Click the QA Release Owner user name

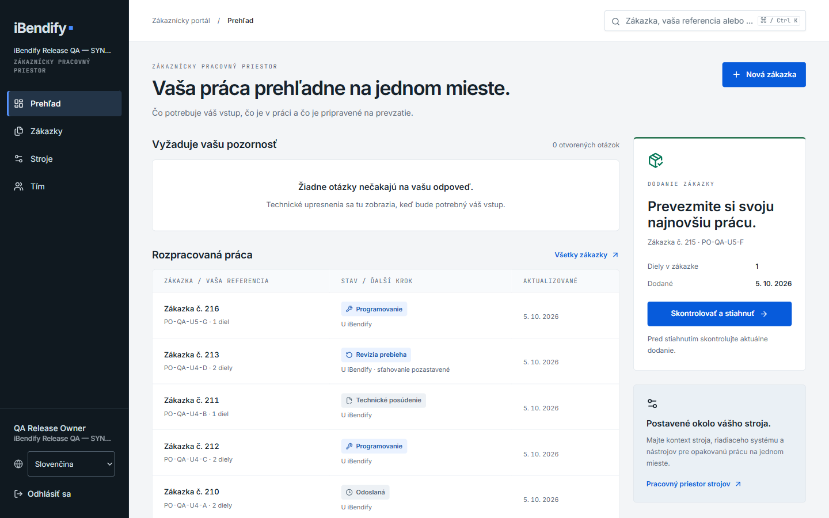tap(50, 428)
